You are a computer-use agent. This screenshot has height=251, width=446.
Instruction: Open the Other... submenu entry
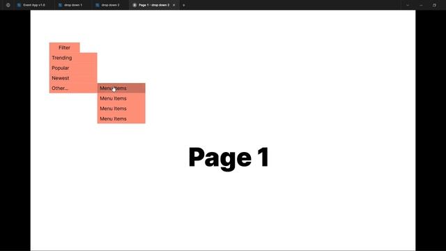(73, 89)
